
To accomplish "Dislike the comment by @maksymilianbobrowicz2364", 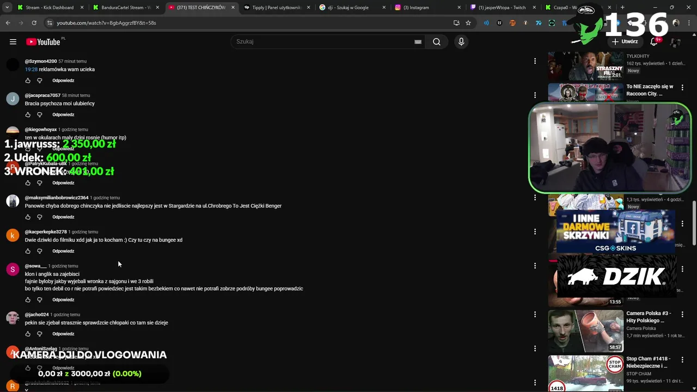I will click(x=40, y=217).
